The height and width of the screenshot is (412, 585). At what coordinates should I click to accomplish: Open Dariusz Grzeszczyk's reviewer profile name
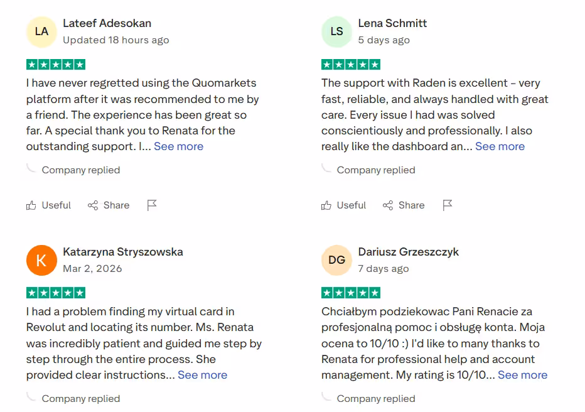pos(408,252)
